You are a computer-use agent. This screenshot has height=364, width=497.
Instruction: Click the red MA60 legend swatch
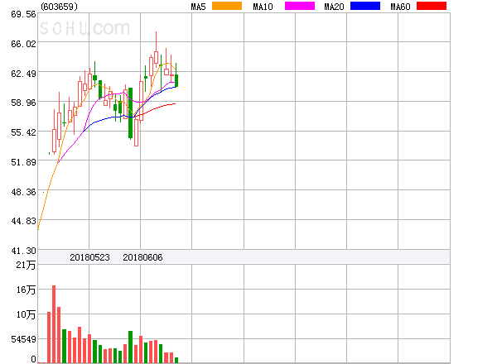point(432,6)
